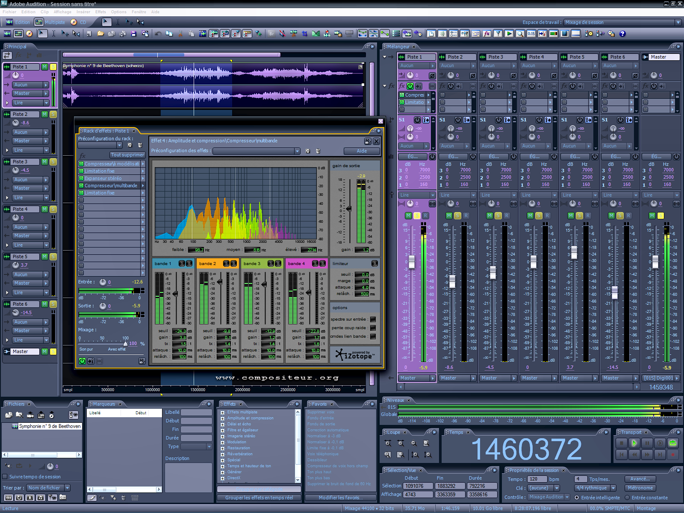Click the funnel filter icon in the toolbar

[x=498, y=33]
